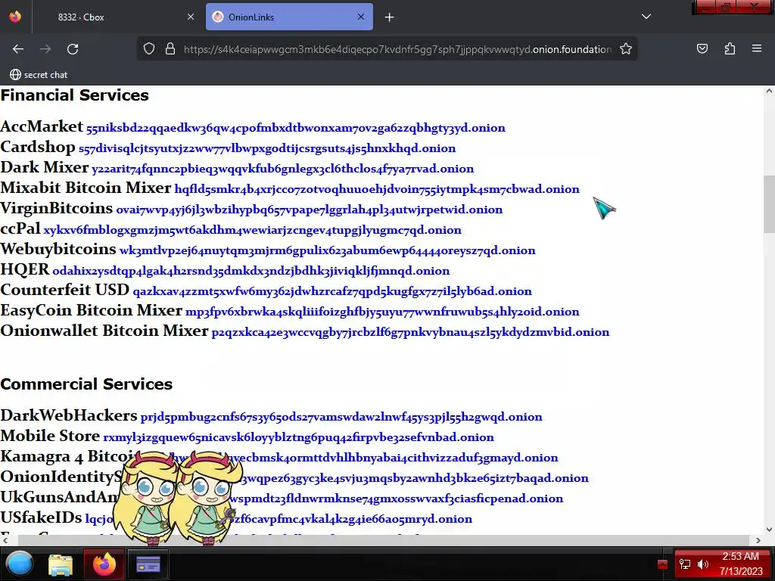Viewport: 775px width, 581px height.
Task: Follow the Dark Mixer onion link
Action: [x=283, y=169]
